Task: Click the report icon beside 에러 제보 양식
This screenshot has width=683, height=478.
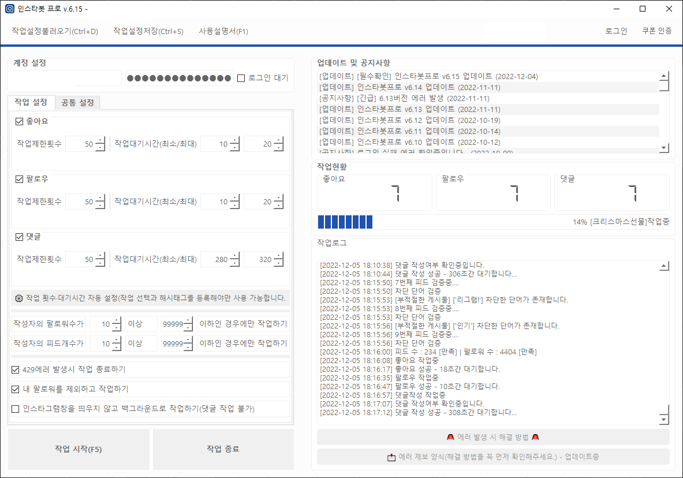Action: pyautogui.click(x=391, y=457)
